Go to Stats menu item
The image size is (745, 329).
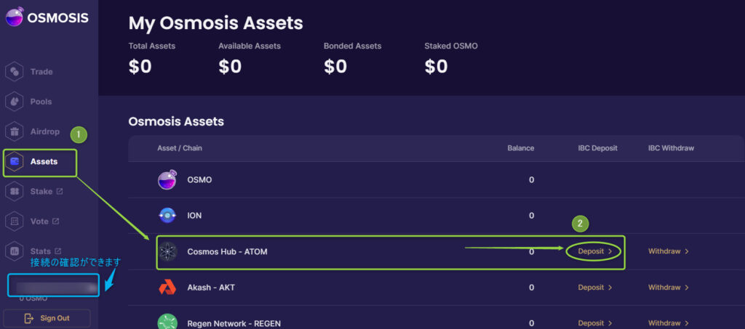[x=41, y=251]
